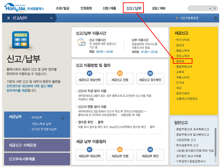Open 사업용(공익법인전용)계좌 개설 link
The height and width of the screenshot is (168, 221).
(195, 151)
